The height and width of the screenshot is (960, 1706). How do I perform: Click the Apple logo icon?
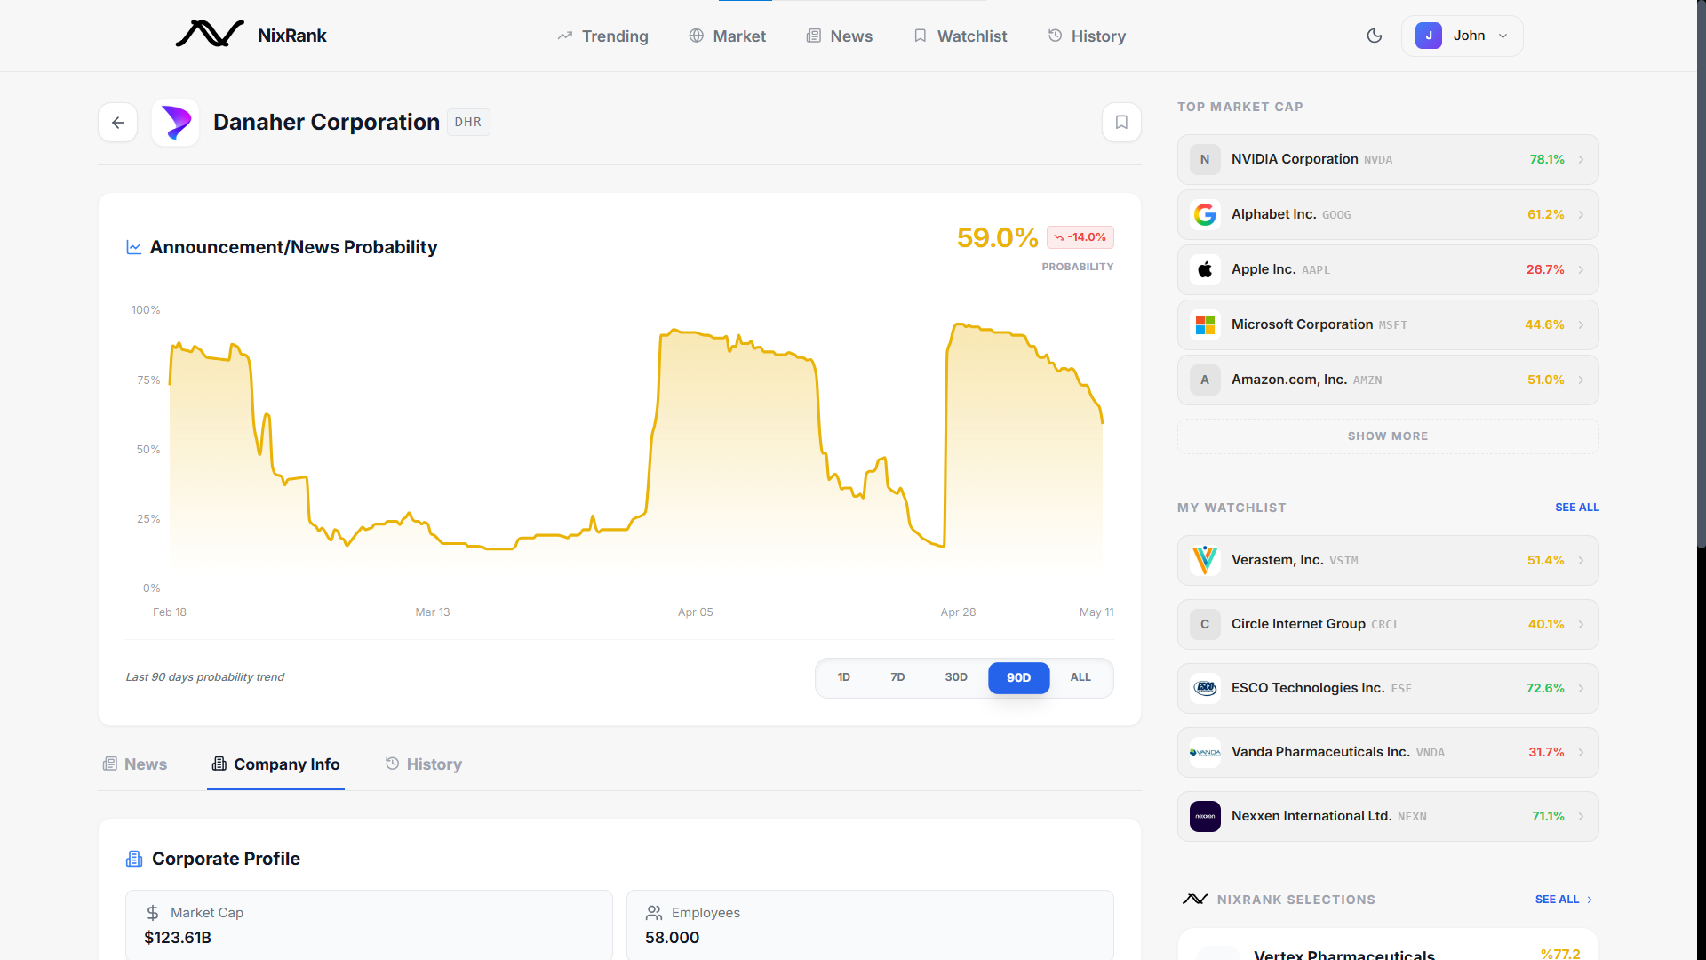tap(1205, 269)
